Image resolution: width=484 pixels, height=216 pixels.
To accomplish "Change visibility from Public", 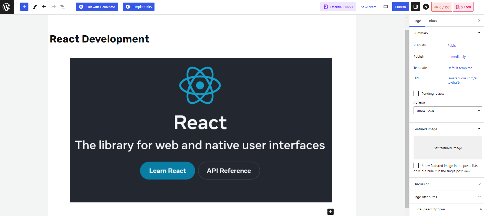I will (x=452, y=45).
